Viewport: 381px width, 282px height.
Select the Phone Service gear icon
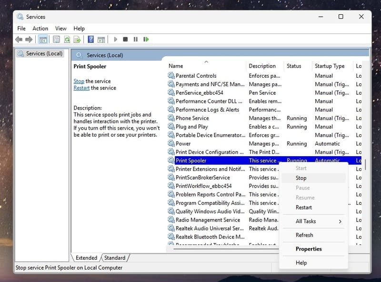coord(171,118)
